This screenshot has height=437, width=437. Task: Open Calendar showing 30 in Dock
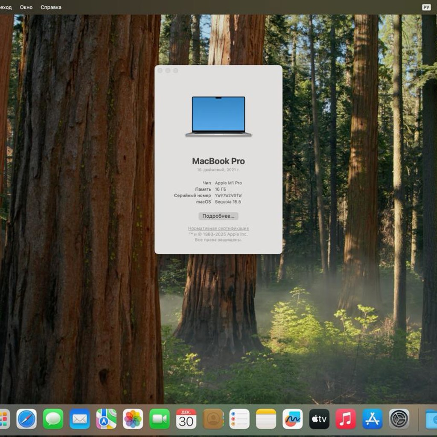tap(186, 419)
